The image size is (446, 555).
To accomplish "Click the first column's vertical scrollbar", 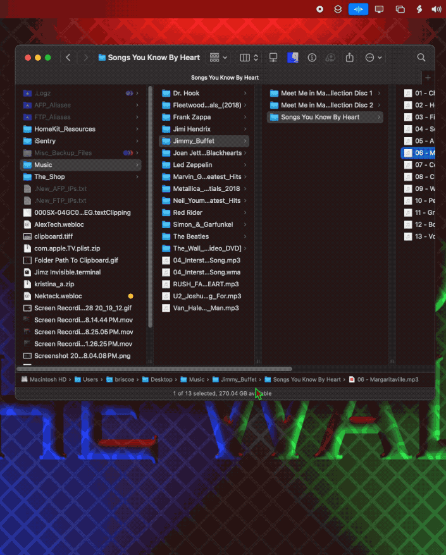I will (x=150, y=207).
